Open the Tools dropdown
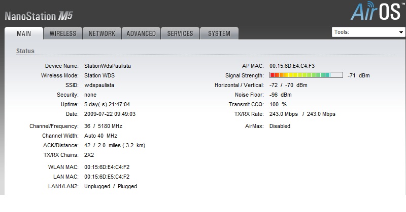This screenshot has height=212, width=406. (x=367, y=32)
